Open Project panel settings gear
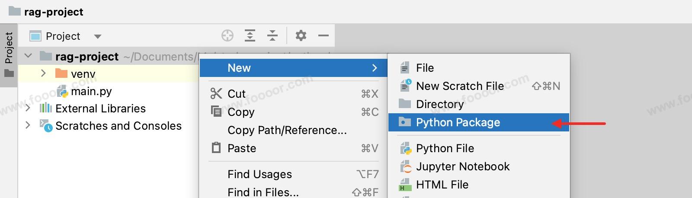This screenshot has width=692, height=198. tap(301, 35)
